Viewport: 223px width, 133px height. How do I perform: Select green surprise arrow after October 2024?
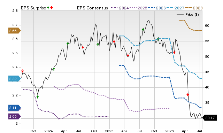[x=98, y=45]
